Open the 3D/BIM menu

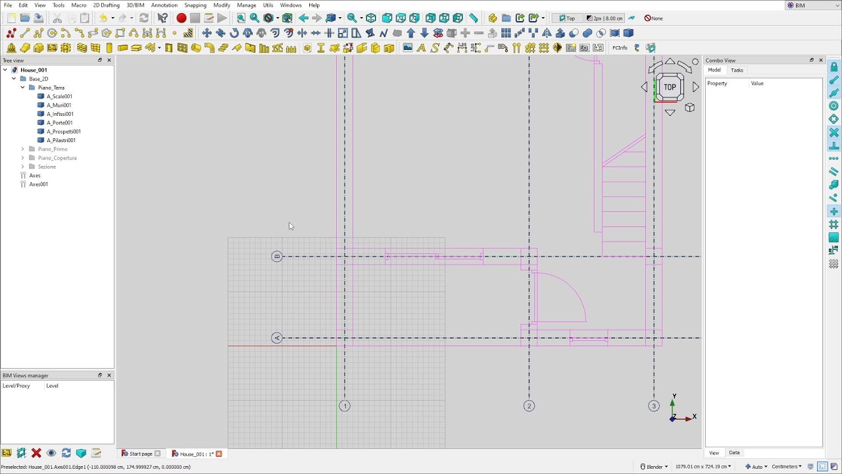(x=135, y=5)
